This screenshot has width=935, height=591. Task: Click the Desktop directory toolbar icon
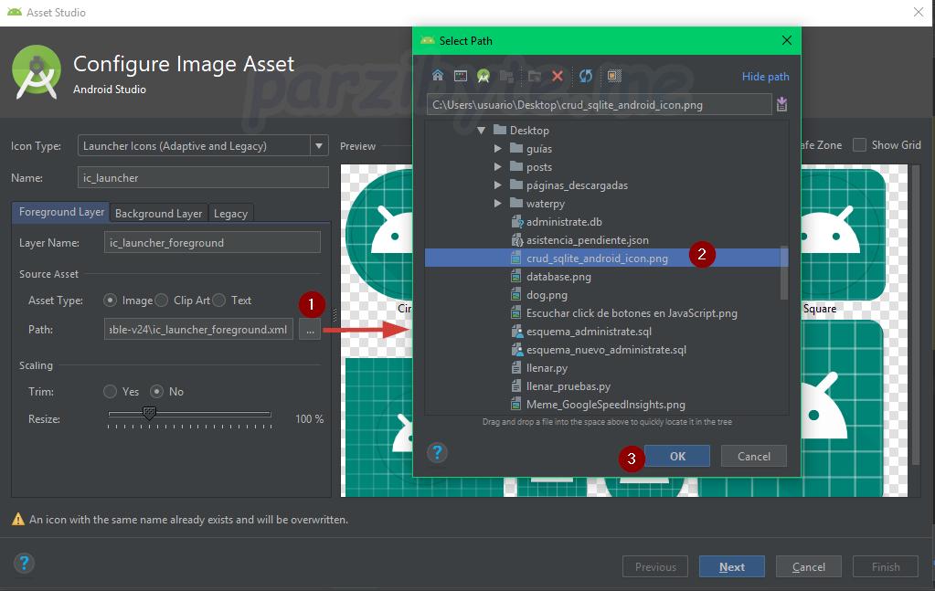click(x=461, y=77)
